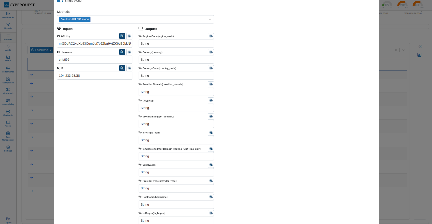Click the API Key input field
This screenshot has width=432, height=224.
tap(95, 43)
